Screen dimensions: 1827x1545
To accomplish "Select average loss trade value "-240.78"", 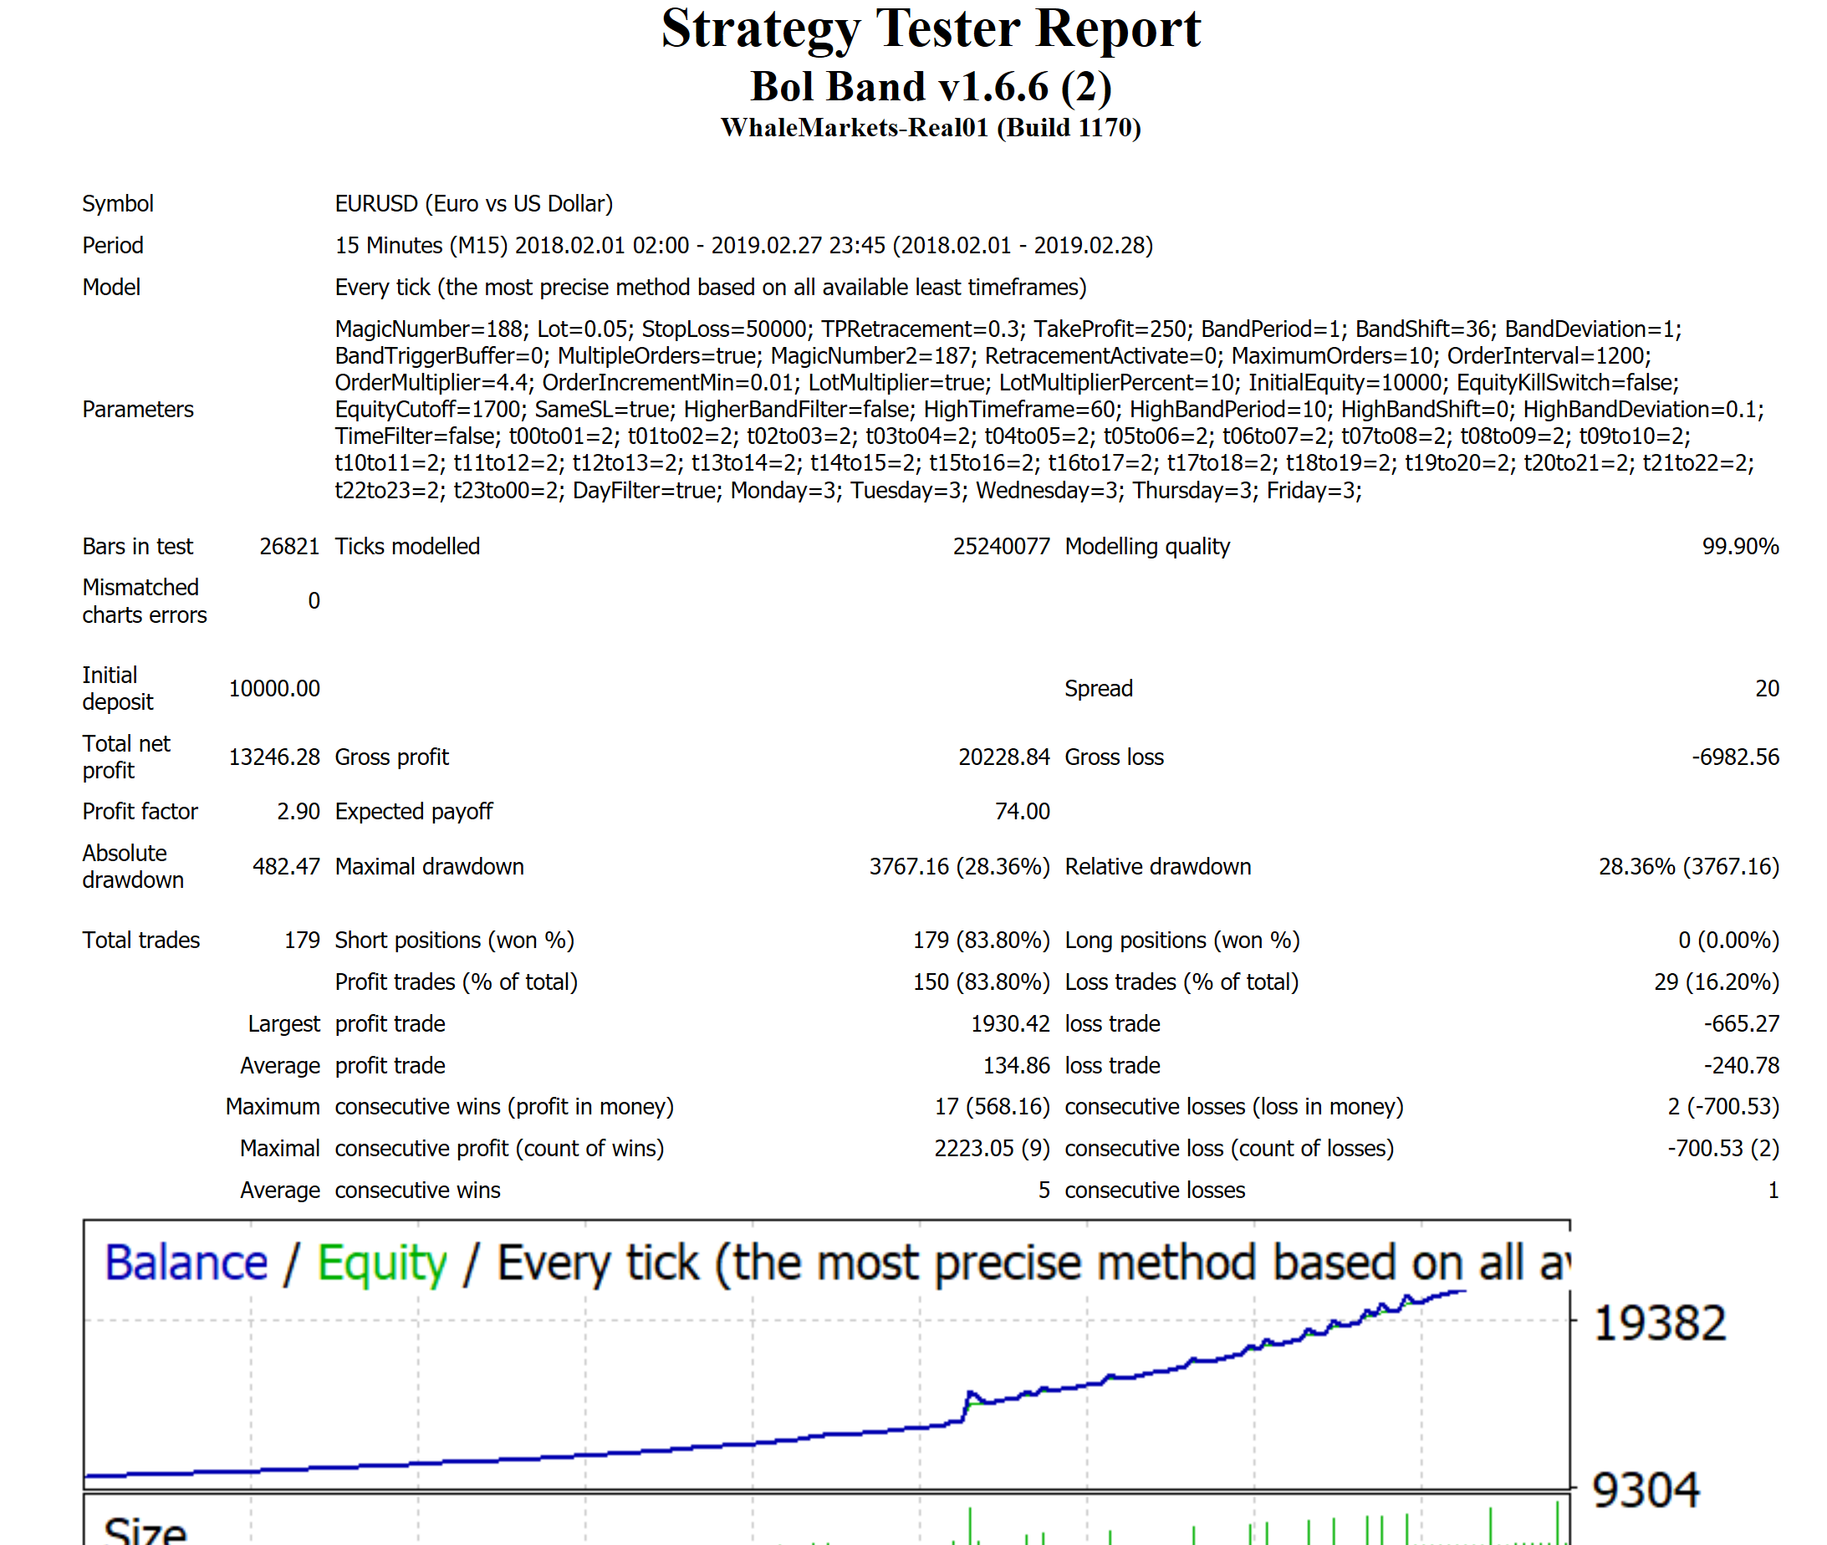I will (1741, 1066).
